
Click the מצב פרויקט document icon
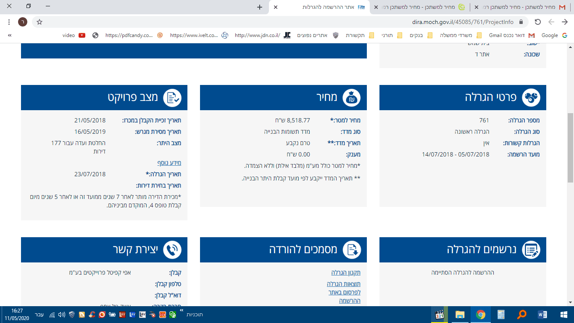coord(172,98)
